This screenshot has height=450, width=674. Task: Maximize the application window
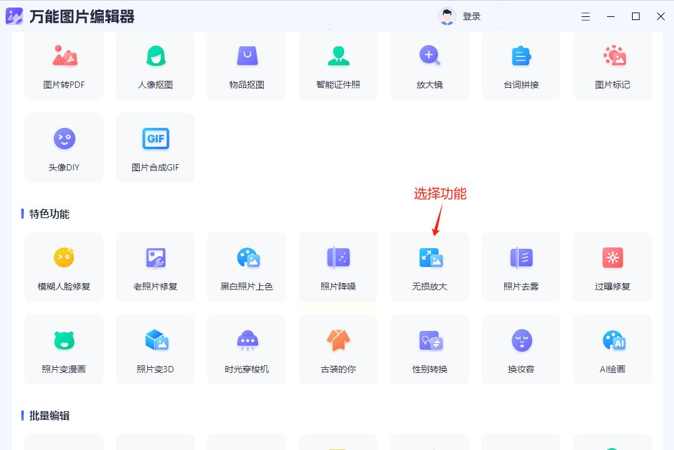(x=636, y=16)
